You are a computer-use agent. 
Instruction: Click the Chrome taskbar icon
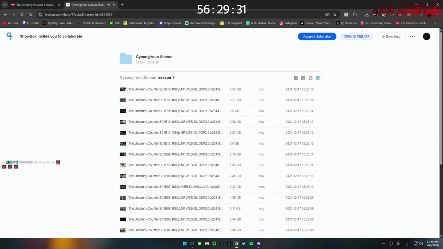coord(236,243)
